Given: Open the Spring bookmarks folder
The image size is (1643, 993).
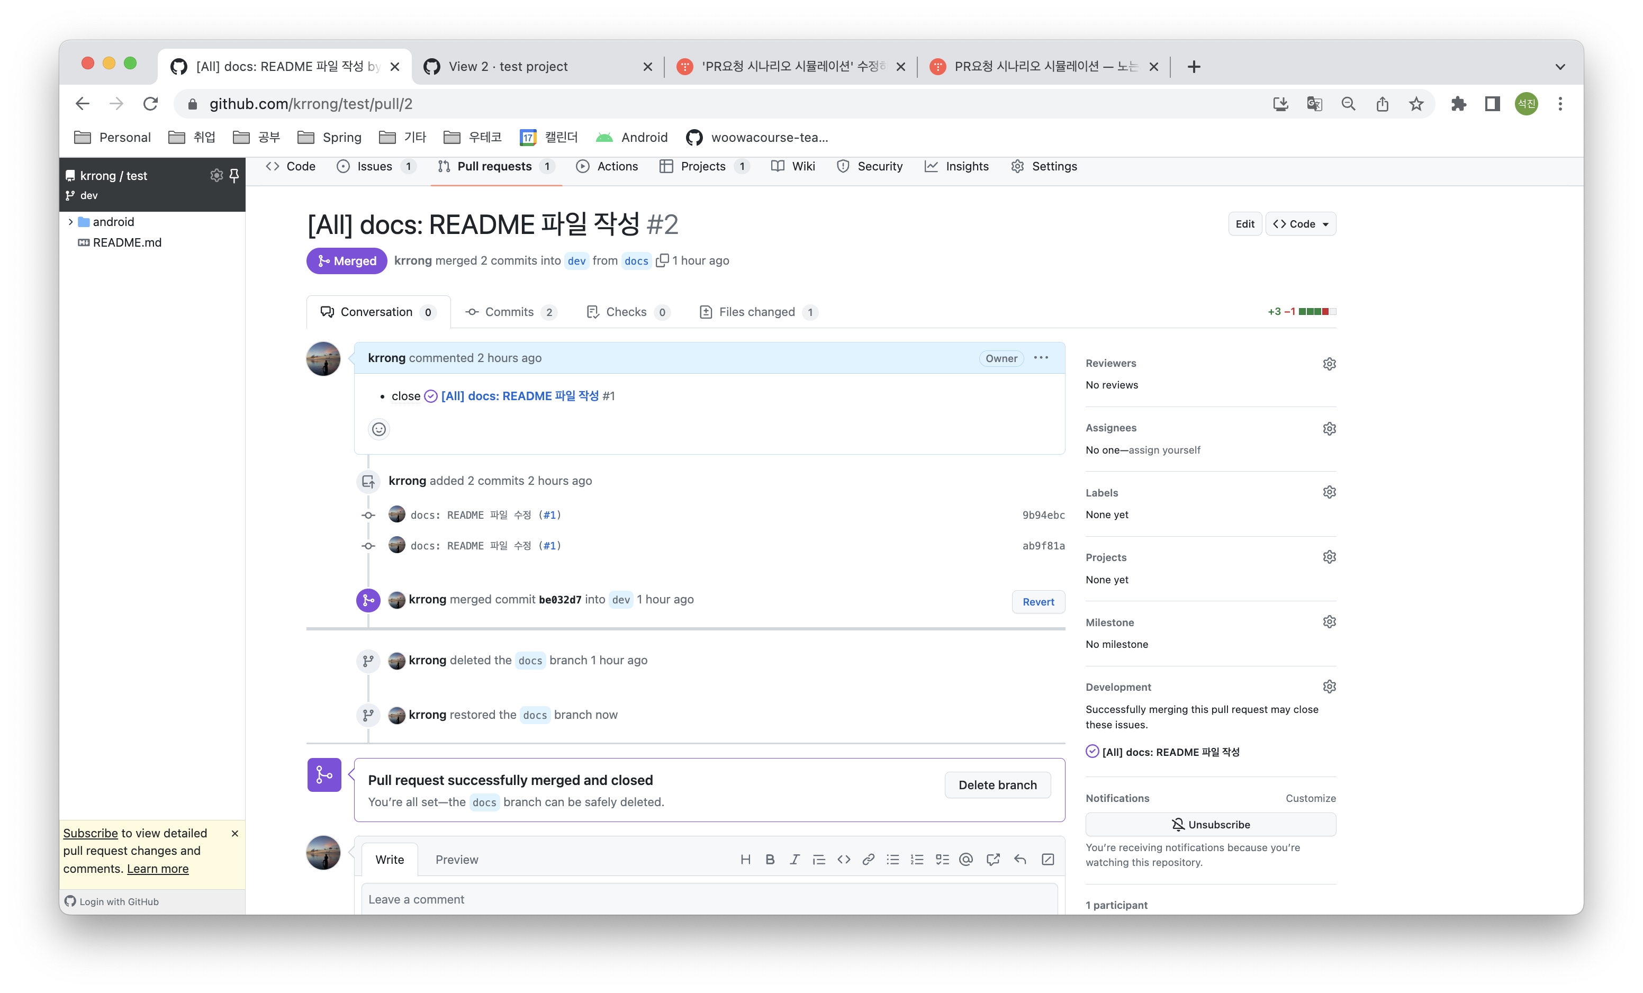Looking at the screenshot, I should [x=329, y=138].
